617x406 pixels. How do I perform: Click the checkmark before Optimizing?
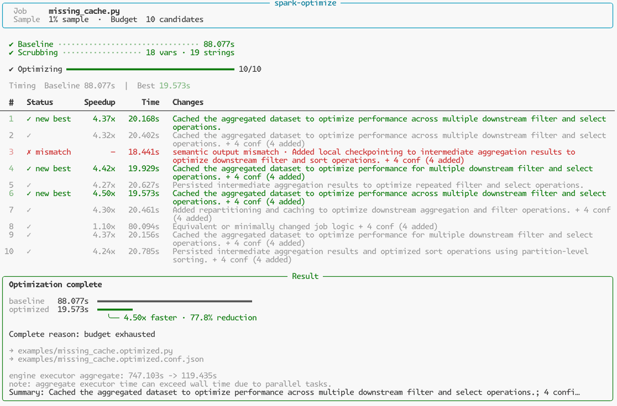coord(11,69)
